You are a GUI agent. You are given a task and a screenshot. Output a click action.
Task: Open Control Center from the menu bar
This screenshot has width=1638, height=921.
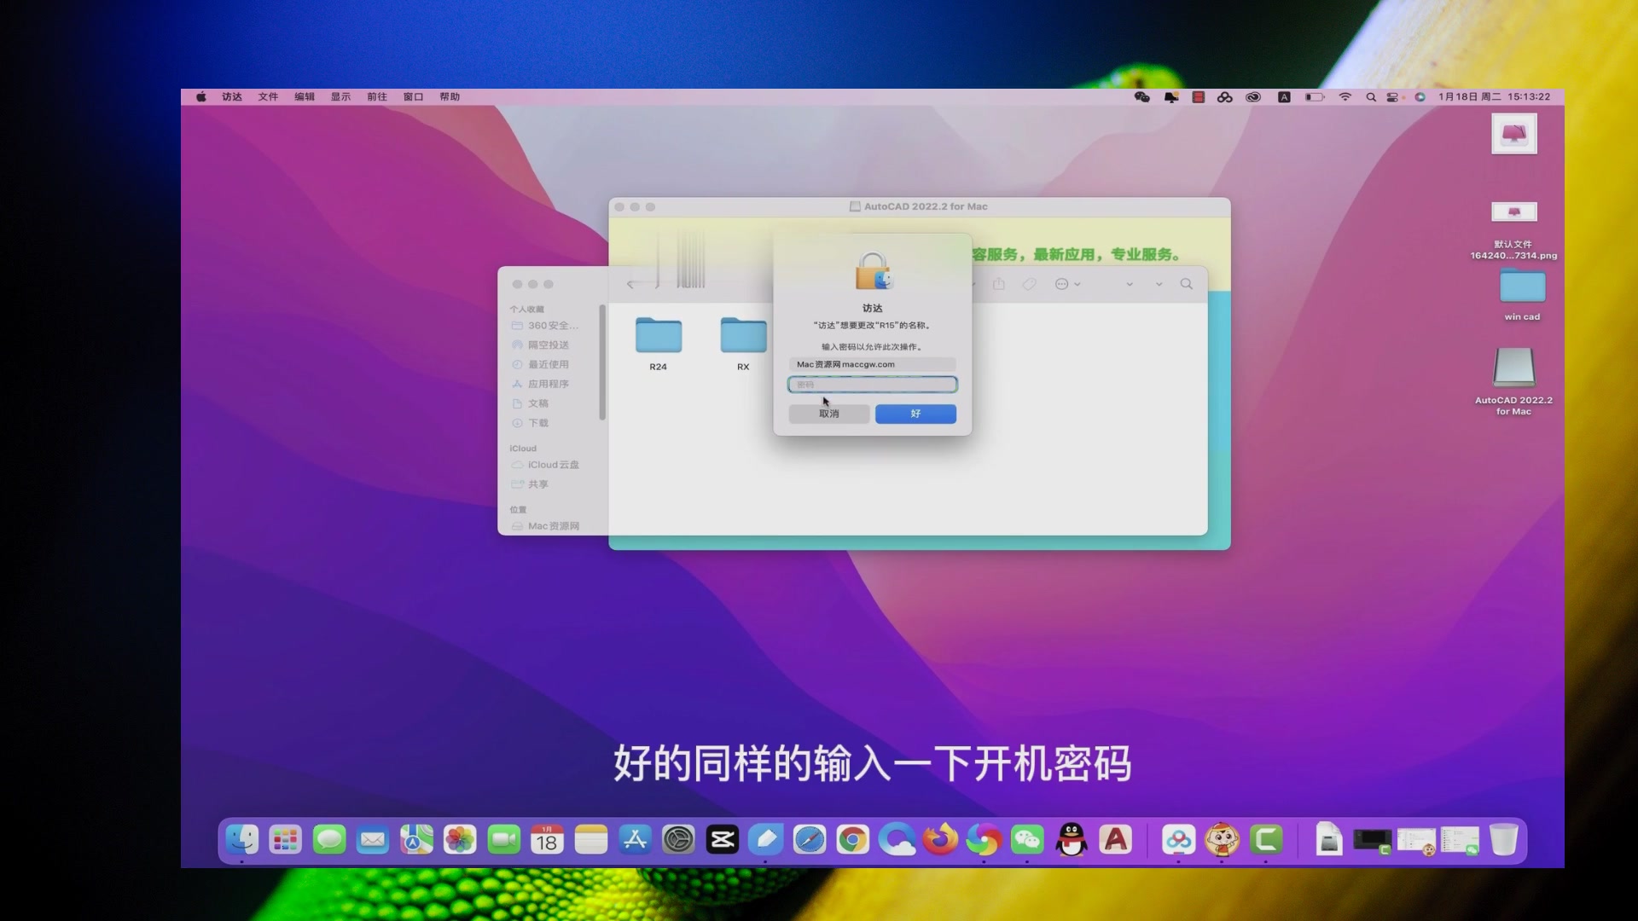tap(1396, 97)
